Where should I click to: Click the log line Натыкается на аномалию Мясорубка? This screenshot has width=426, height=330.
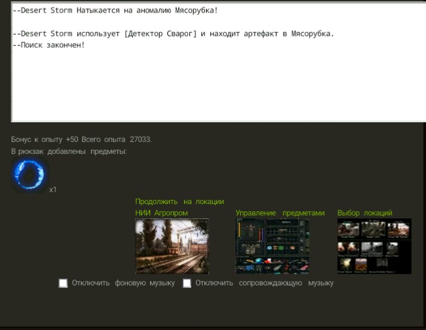point(115,11)
